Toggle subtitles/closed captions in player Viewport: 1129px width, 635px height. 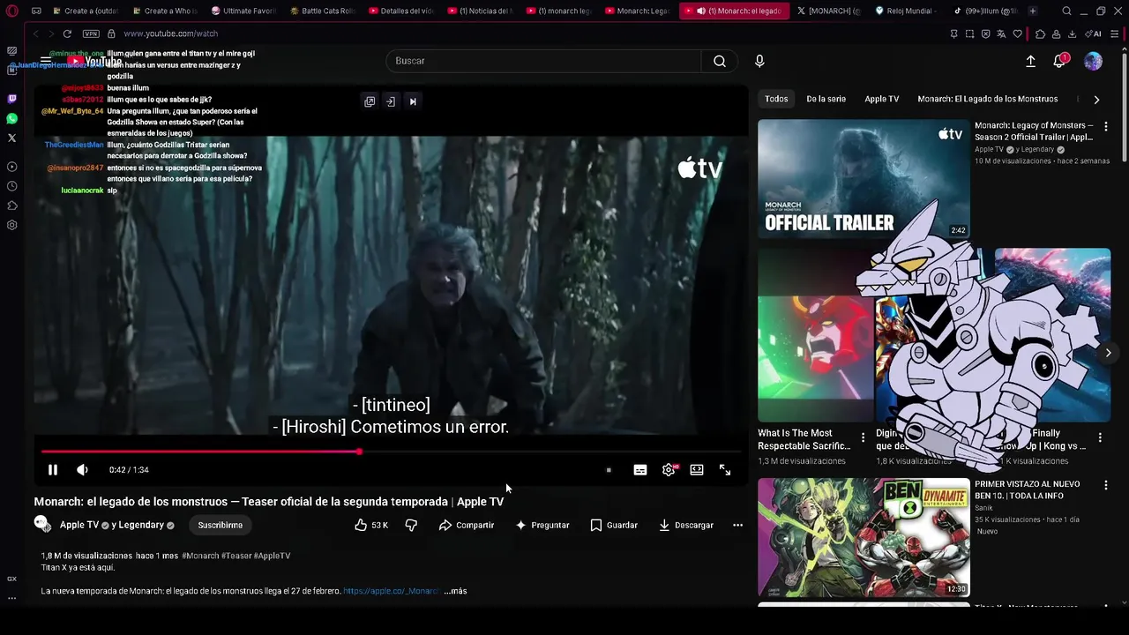pos(640,470)
